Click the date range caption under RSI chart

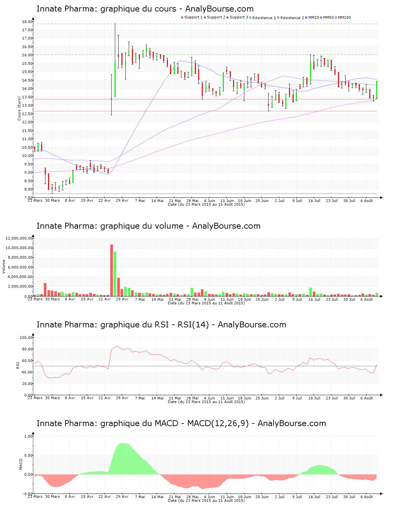pos(206,402)
